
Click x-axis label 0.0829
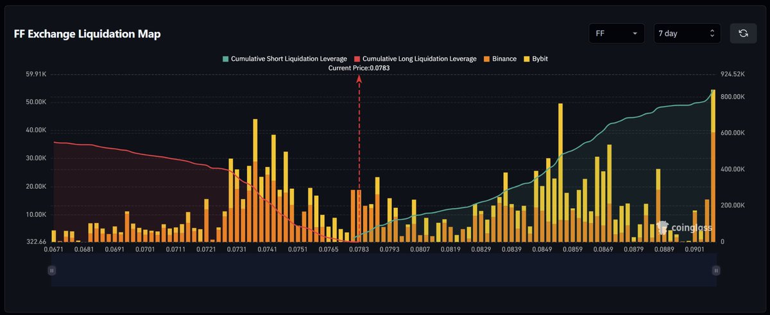coord(481,248)
